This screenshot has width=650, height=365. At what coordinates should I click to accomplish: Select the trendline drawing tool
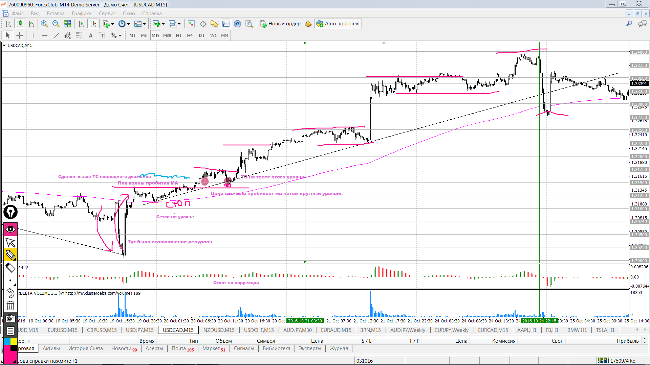click(56, 35)
